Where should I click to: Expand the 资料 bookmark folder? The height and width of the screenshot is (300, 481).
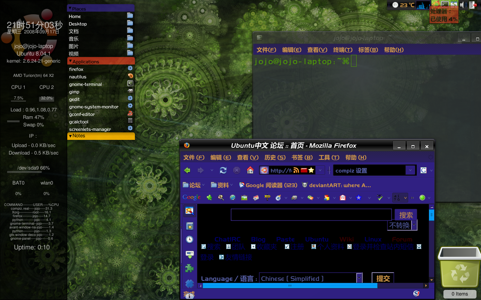[222, 185]
